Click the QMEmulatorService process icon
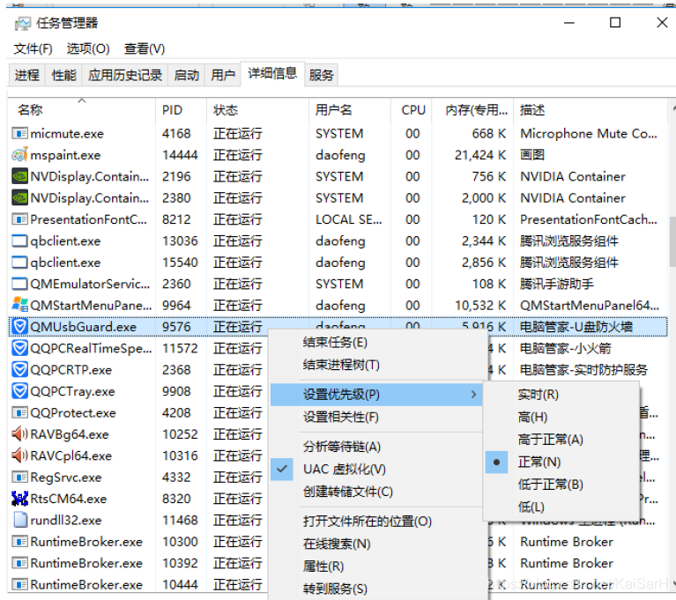Screen dimensions: 676x600 pos(19,284)
